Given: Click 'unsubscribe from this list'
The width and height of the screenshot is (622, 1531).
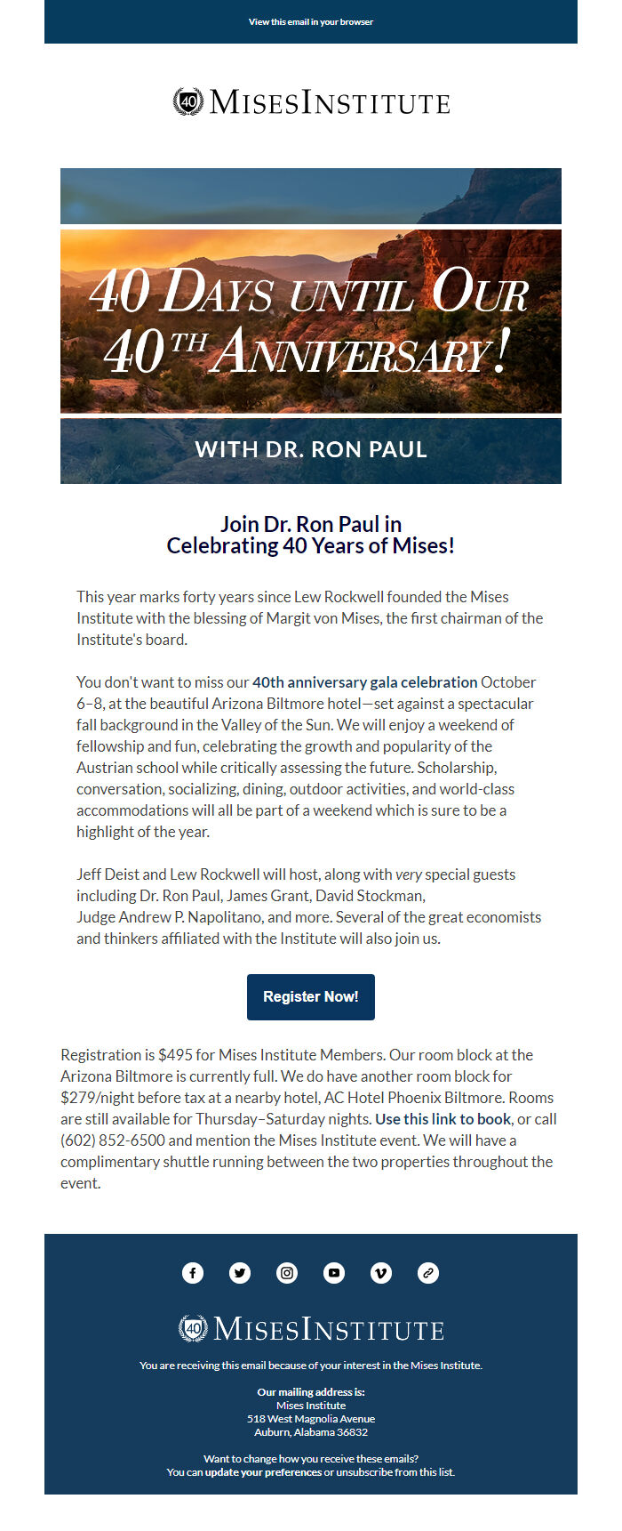Looking at the screenshot, I should (x=395, y=1472).
